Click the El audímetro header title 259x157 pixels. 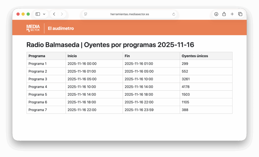pyautogui.click(x=61, y=28)
